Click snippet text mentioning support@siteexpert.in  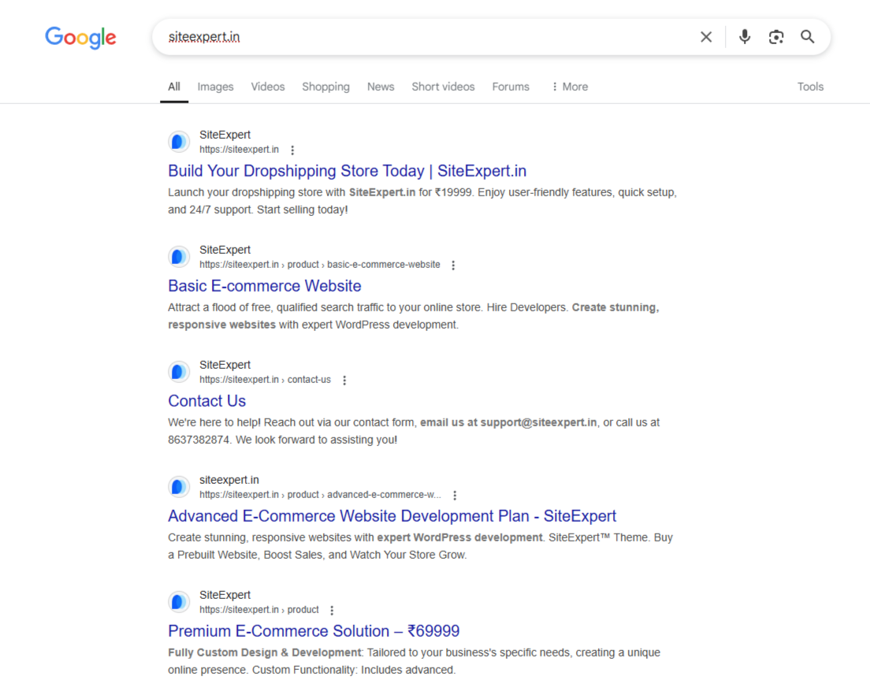tap(414, 431)
